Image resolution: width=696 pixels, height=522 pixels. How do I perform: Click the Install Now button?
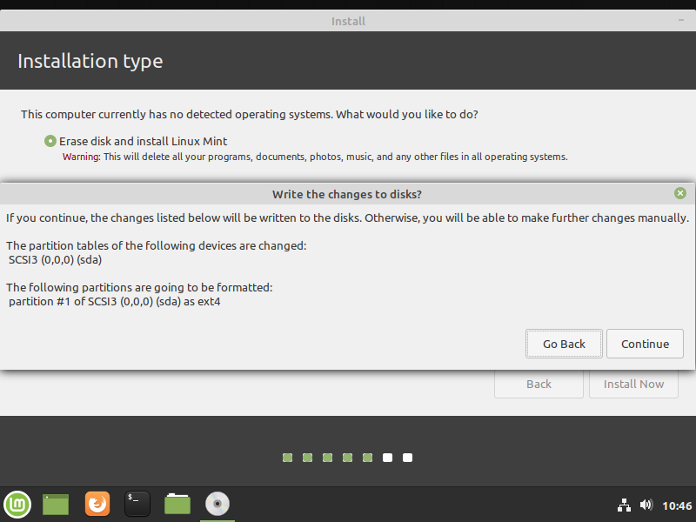click(633, 384)
